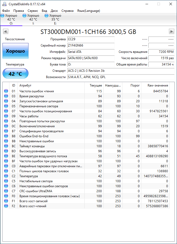Click the Серийный номер field
Image resolution: width=177 pixels, height=244 pixels.
(91, 45)
